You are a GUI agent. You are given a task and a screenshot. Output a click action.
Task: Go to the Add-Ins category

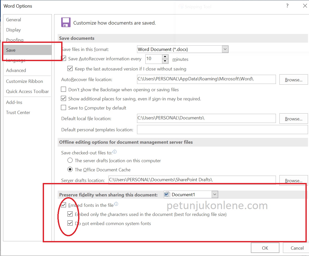click(27, 102)
